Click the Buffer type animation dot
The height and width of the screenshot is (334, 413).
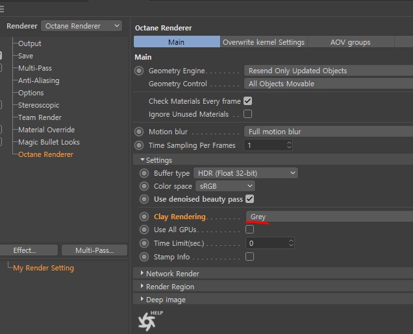pos(144,173)
